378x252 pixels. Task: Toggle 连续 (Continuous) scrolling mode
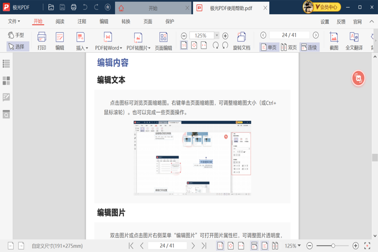point(309,47)
